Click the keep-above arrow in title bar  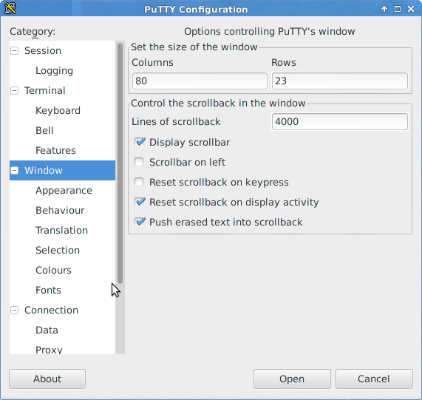coord(384,9)
